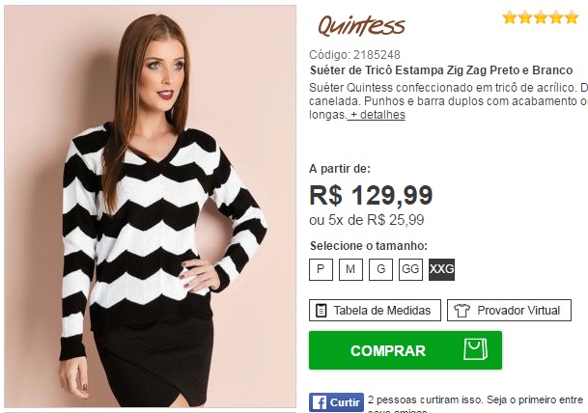The image size is (588, 413).
Task: Click the first rating star
Action: pos(510,17)
